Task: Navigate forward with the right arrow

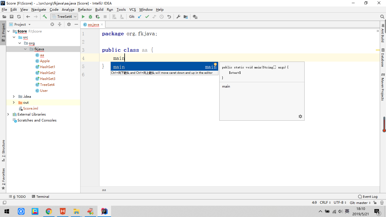Action: [x=36, y=17]
